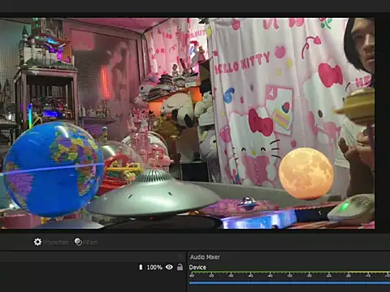Click the Device audio level meter scale

point(289,274)
